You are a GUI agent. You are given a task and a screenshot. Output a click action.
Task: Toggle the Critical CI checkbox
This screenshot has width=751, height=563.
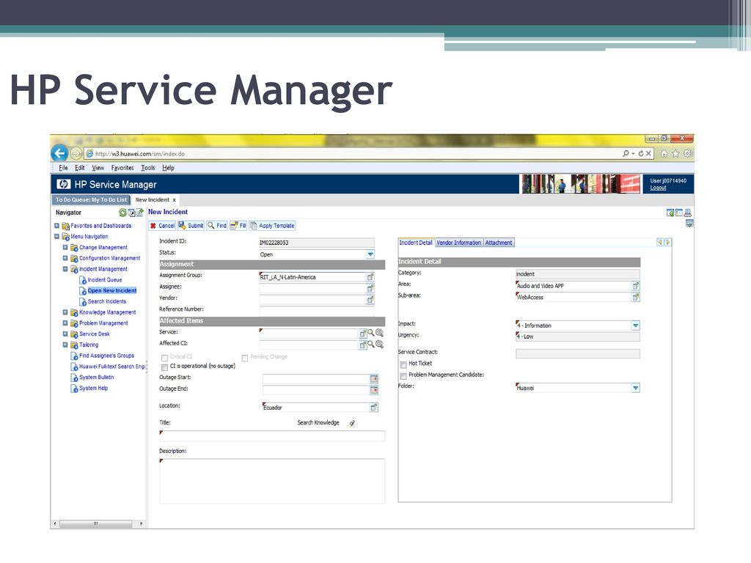point(165,358)
